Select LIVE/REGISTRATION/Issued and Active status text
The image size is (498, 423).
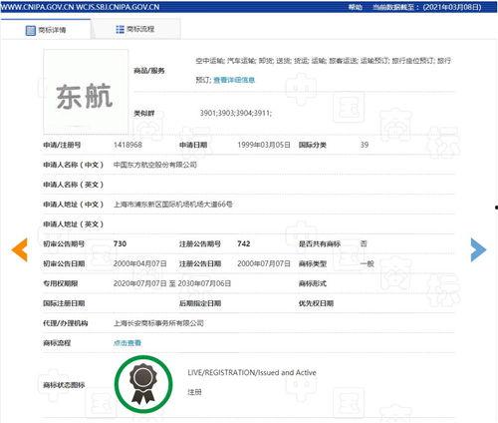pyautogui.click(x=252, y=372)
